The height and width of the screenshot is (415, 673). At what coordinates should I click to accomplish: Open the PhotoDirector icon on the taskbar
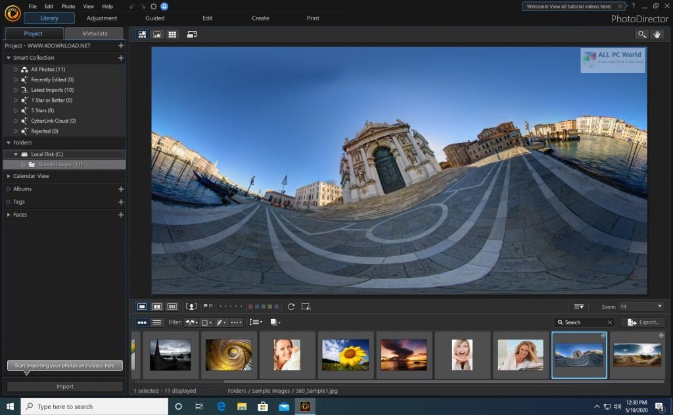click(304, 407)
